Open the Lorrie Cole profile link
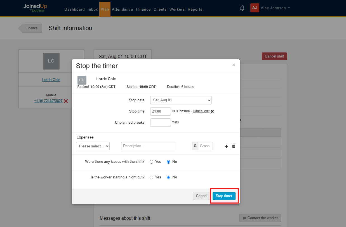Viewport: 346px width, 227px height. (x=51, y=80)
